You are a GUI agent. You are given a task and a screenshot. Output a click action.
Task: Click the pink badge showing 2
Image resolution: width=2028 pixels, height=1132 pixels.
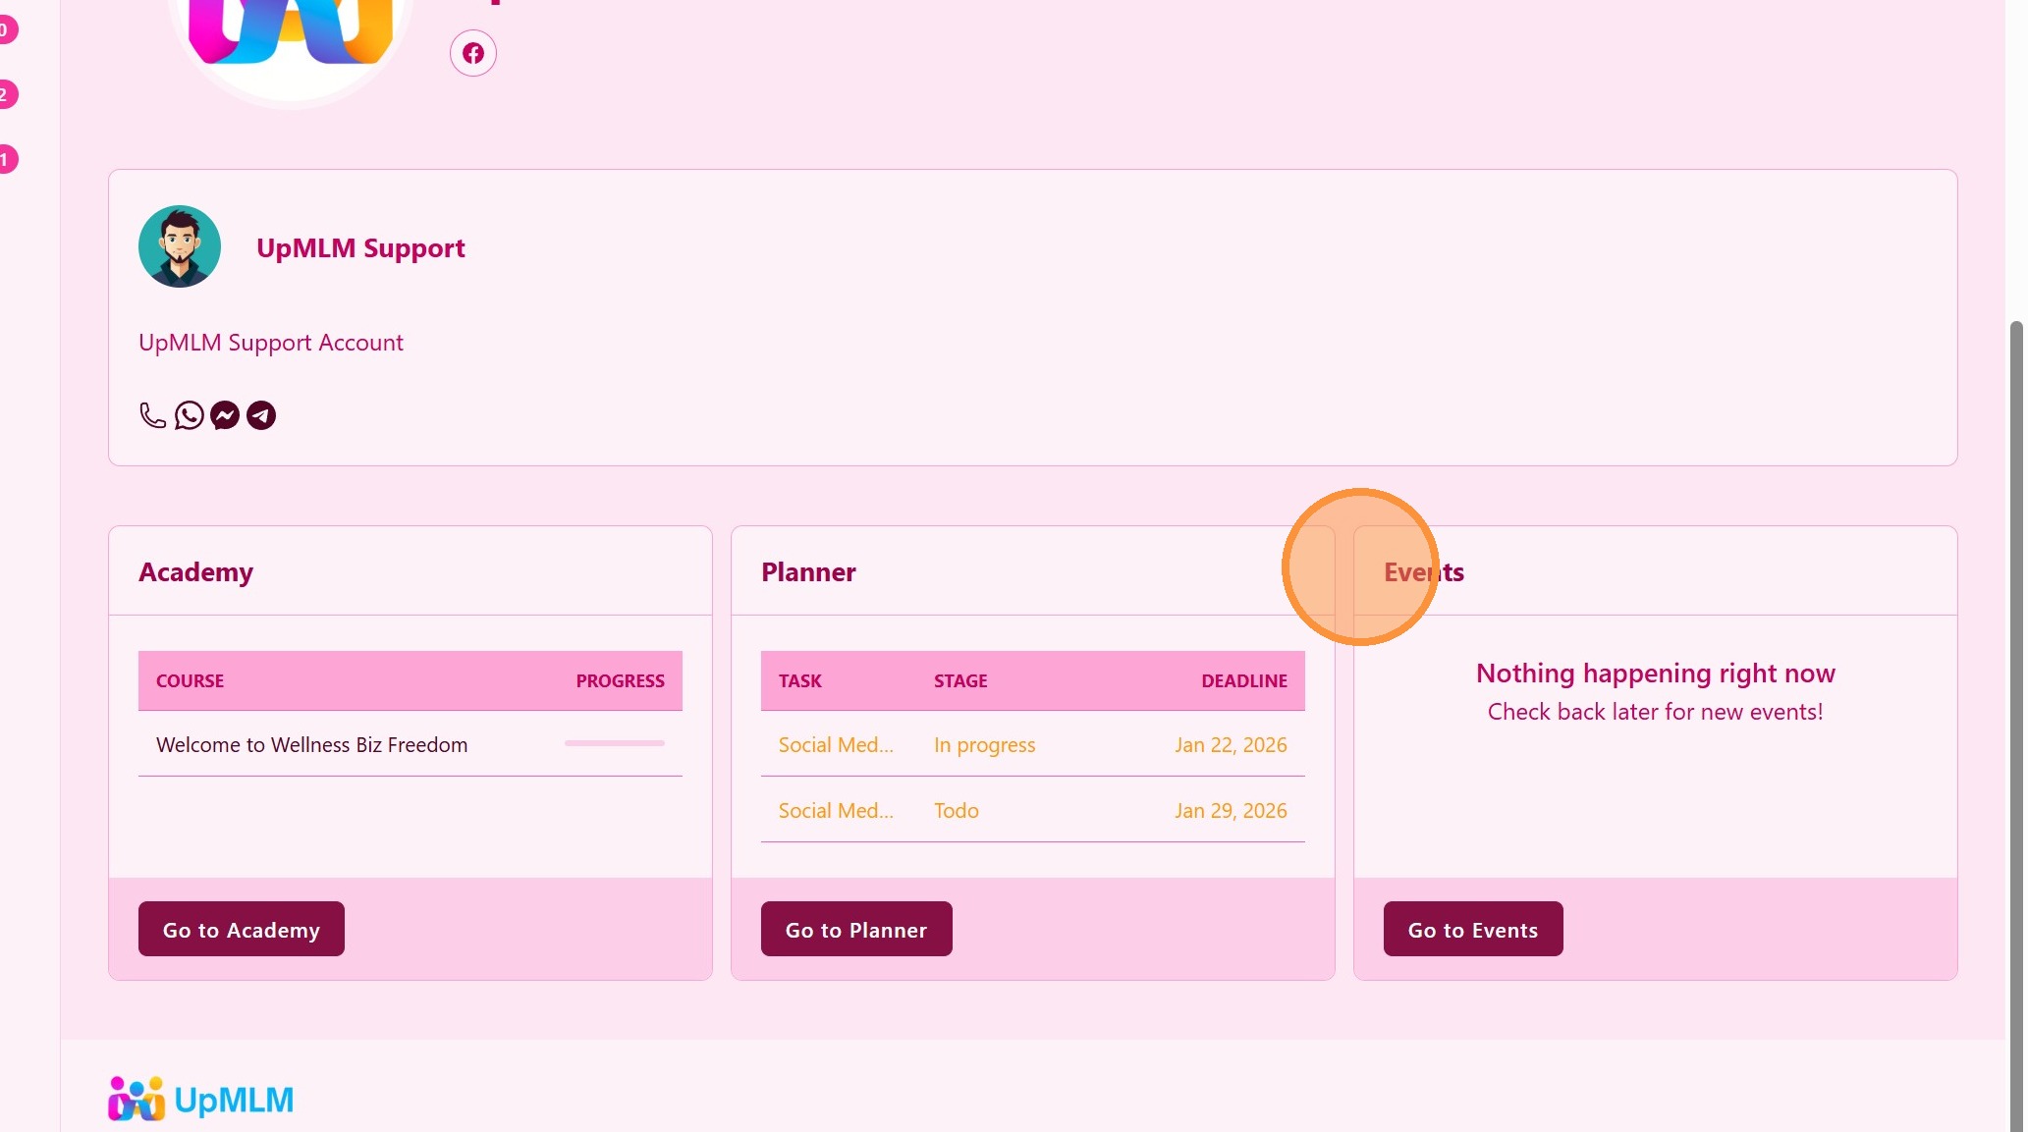6,94
